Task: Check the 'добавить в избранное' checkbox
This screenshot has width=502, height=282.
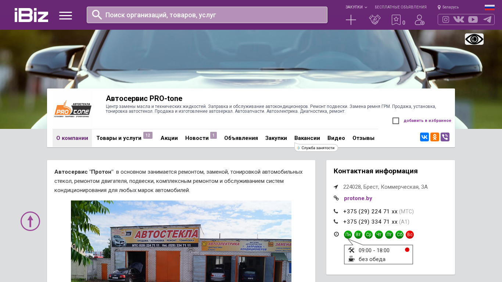Action: tap(396, 121)
